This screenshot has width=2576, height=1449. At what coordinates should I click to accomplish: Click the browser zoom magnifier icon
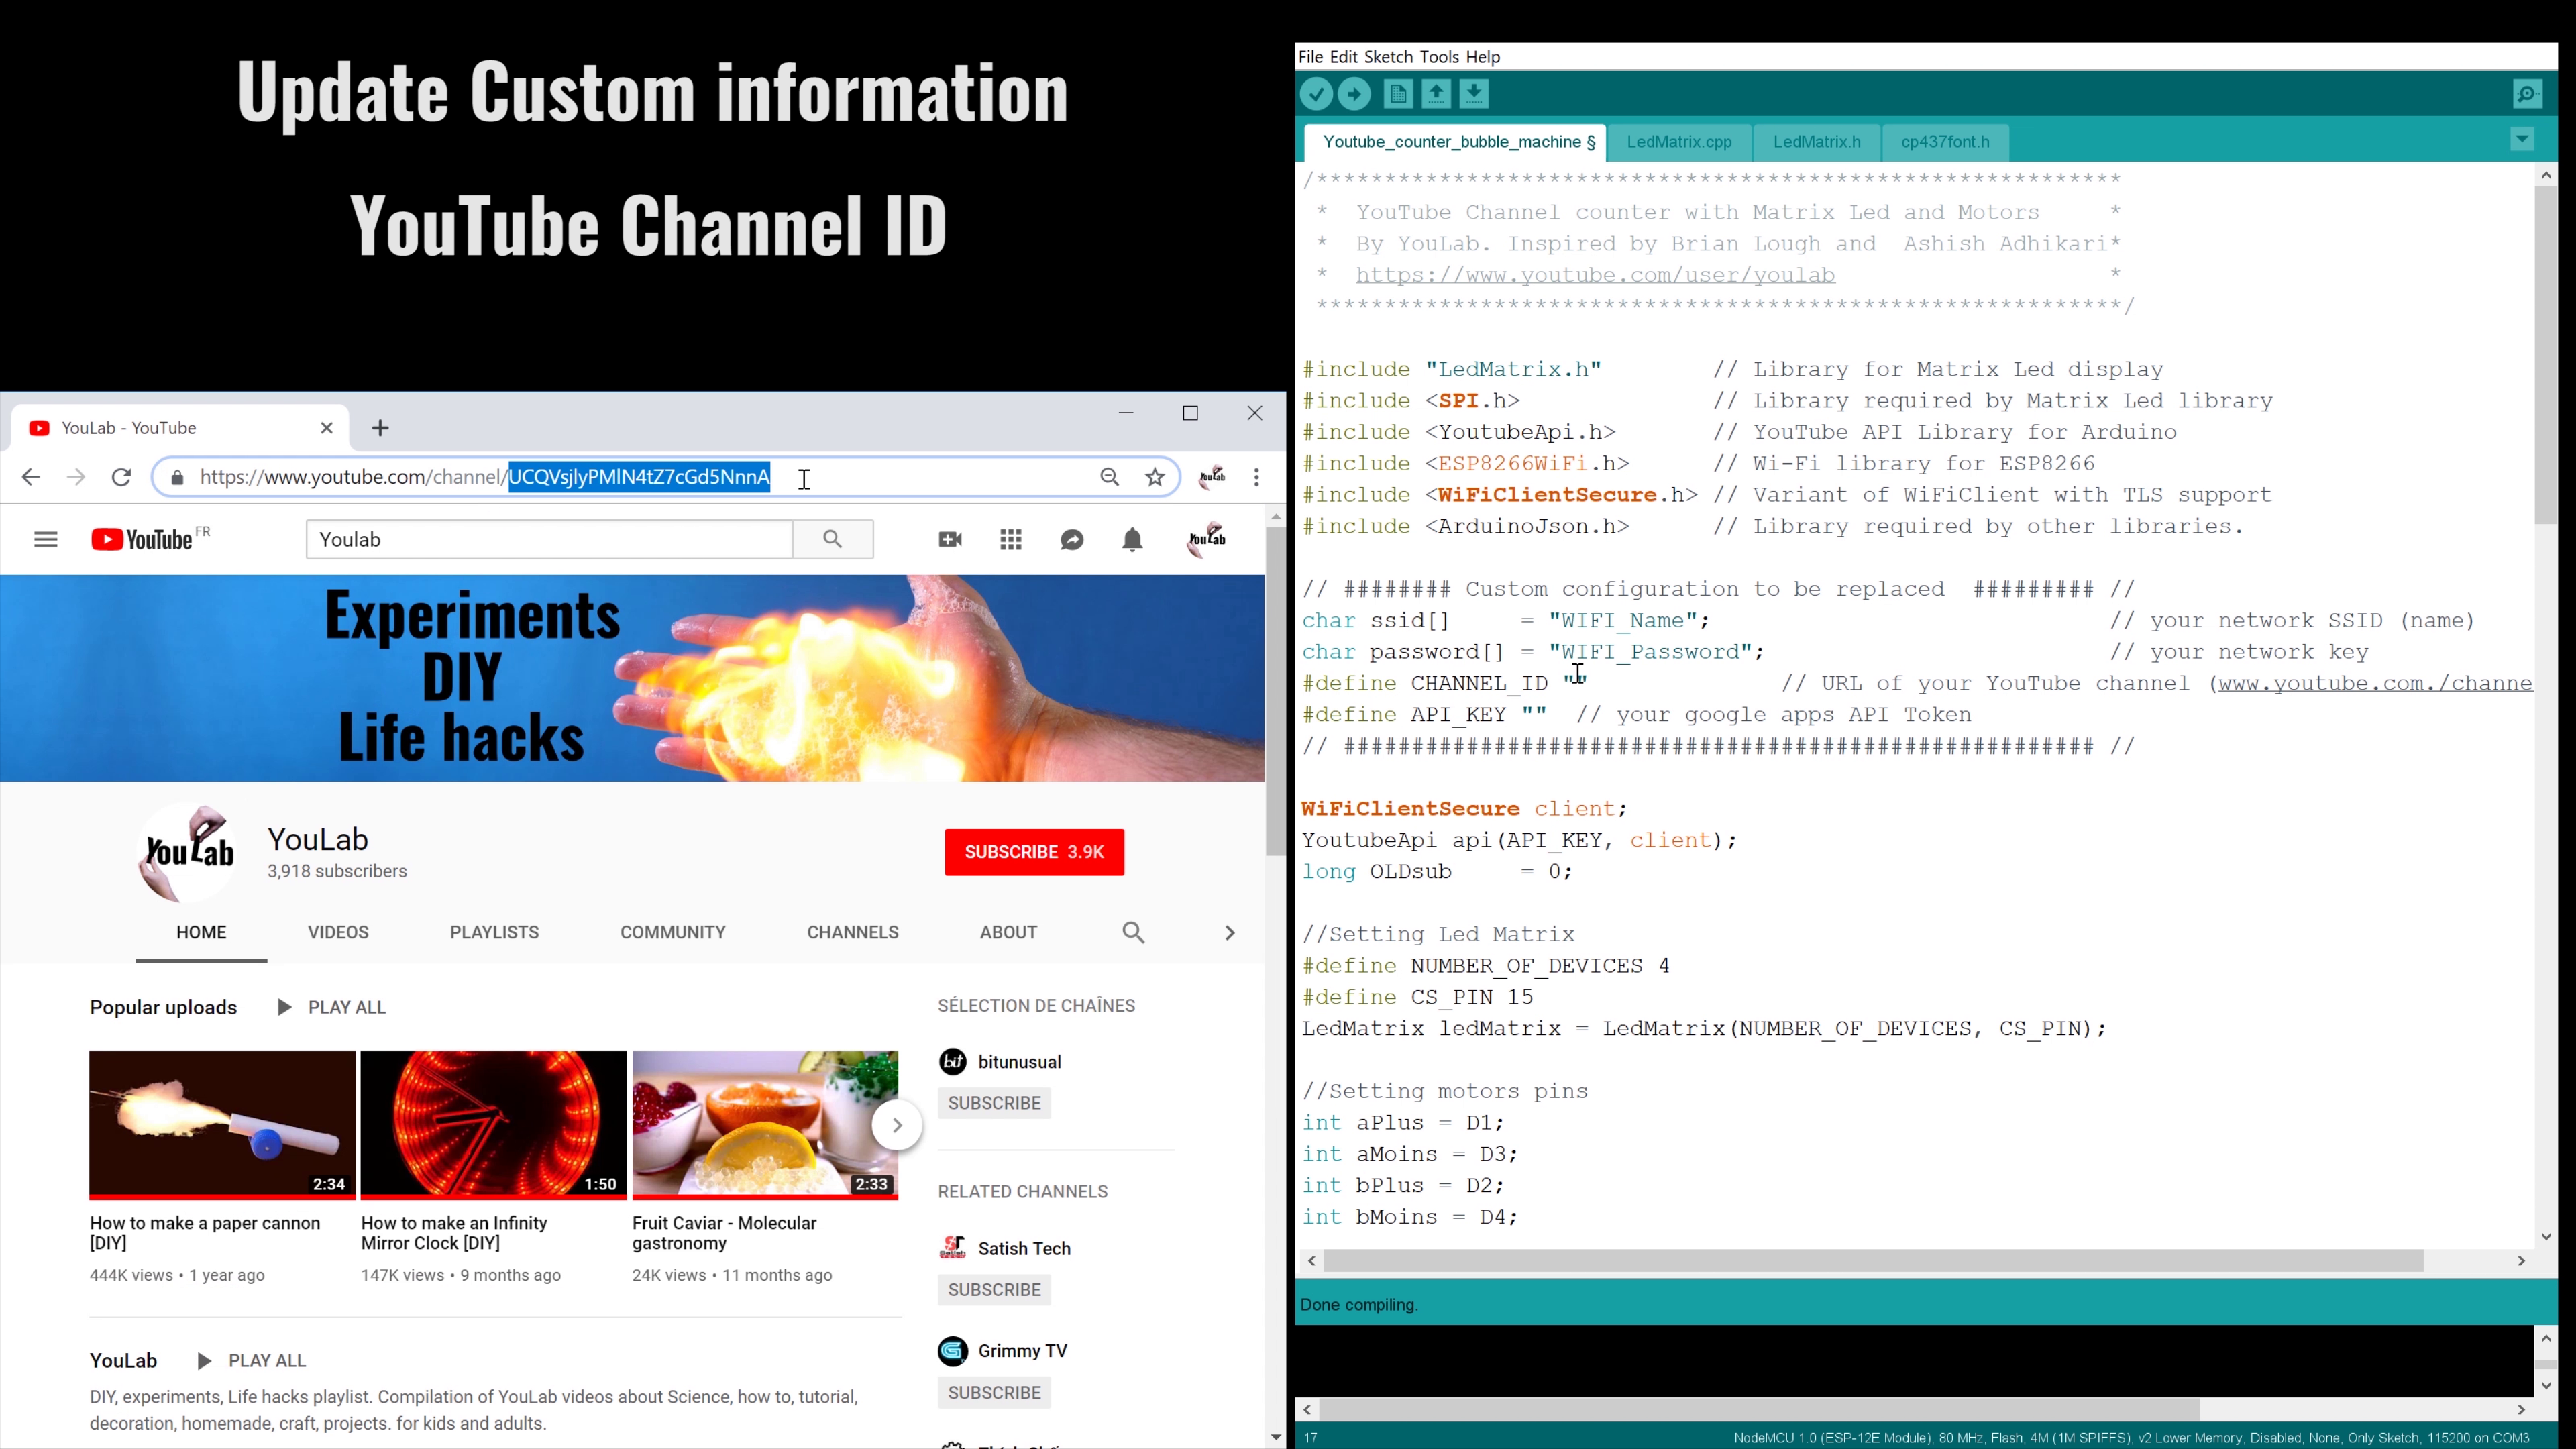(1109, 477)
